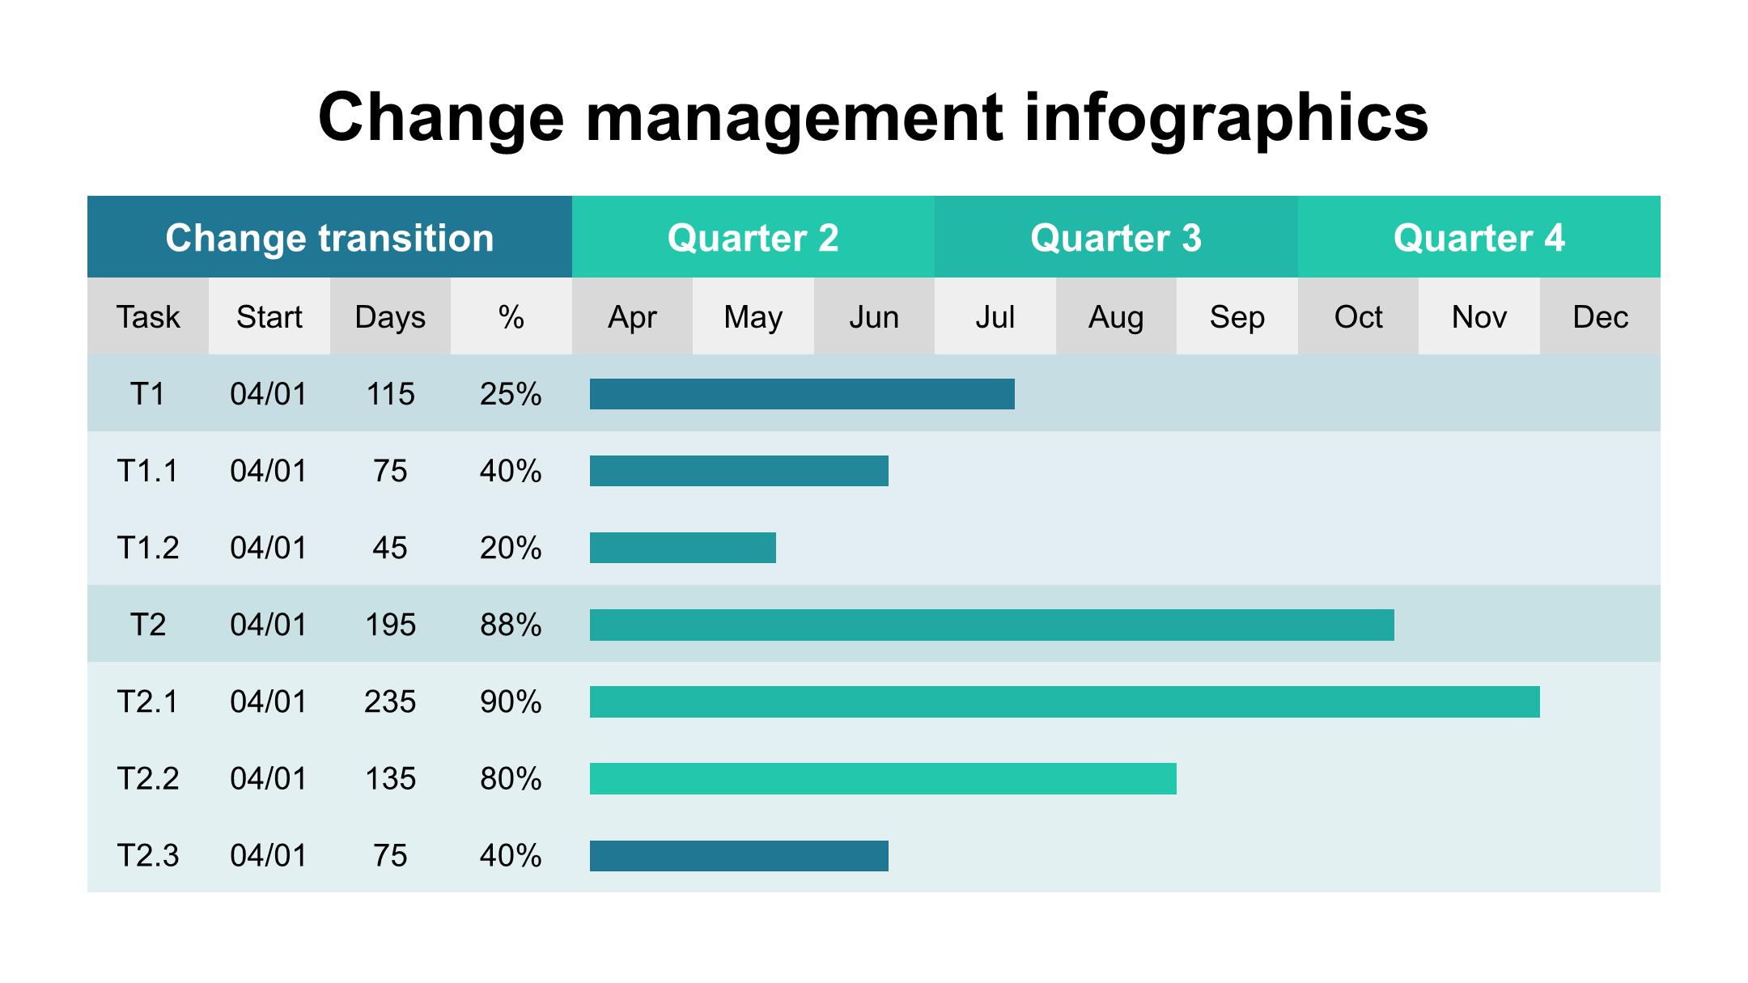
Task: Click the Quarter 4 header
Action: click(1479, 238)
